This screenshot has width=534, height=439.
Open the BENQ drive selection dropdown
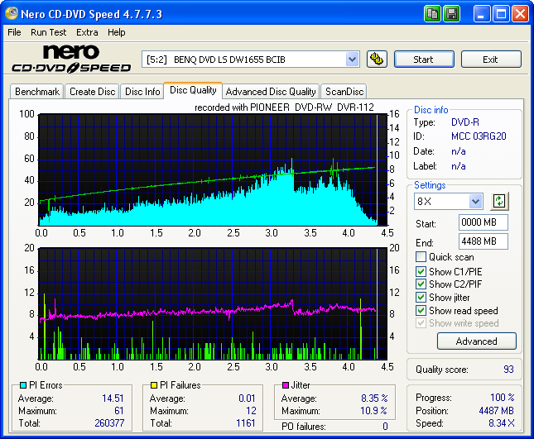point(352,60)
